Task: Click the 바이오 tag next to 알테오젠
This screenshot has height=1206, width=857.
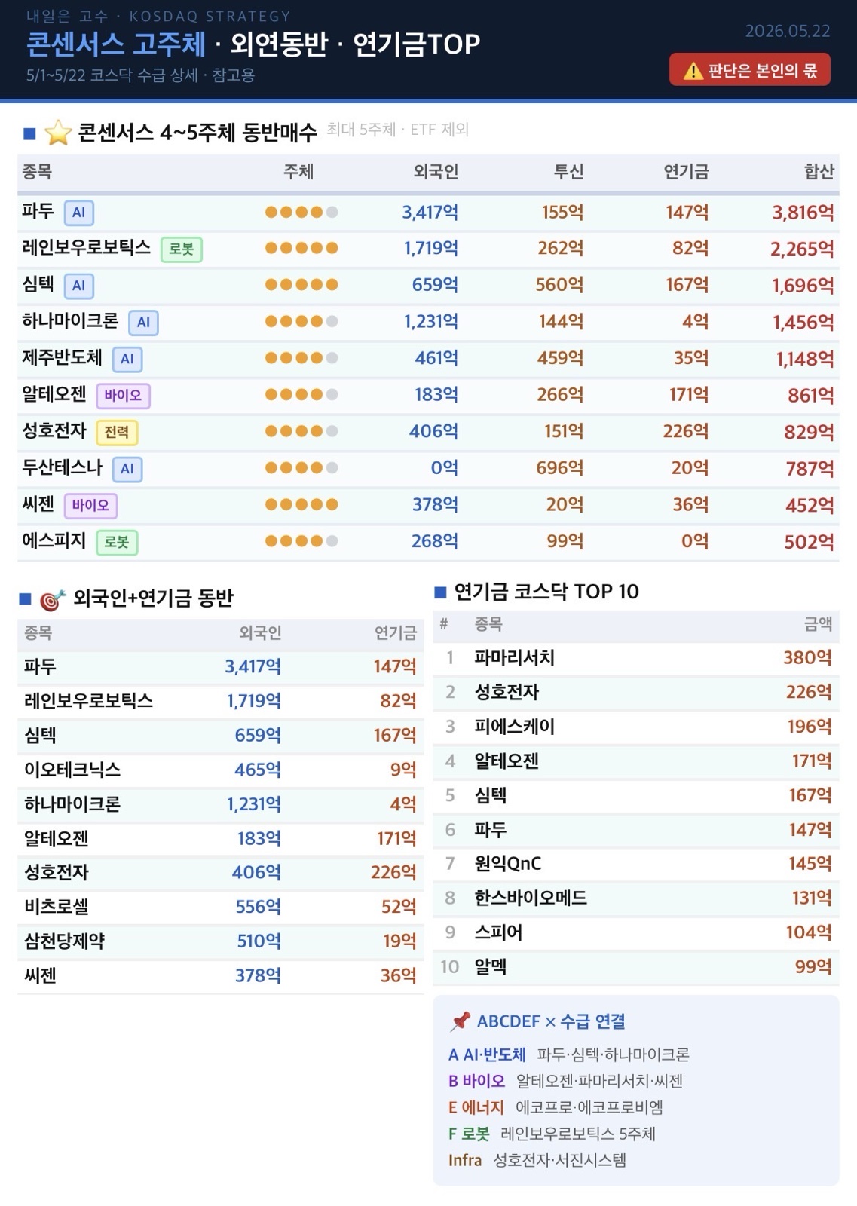Action: (x=123, y=396)
